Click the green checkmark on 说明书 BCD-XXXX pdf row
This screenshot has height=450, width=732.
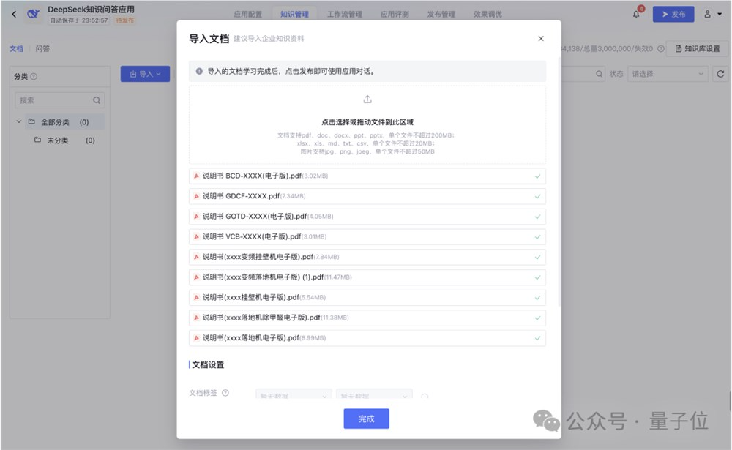(539, 176)
